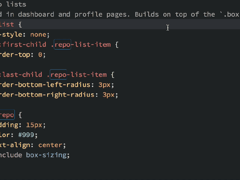The height and width of the screenshot is (180, 240).
Task: Click the word 'profile' in the comment
Action: pyautogui.click(x=88, y=14)
